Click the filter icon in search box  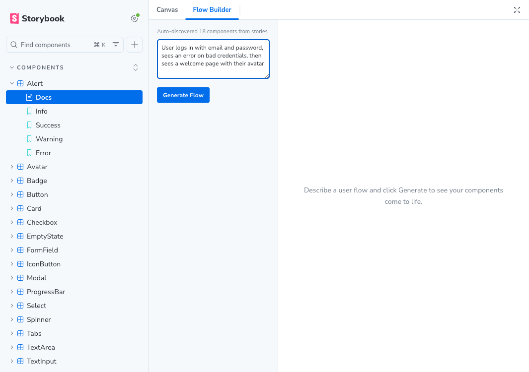[116, 45]
